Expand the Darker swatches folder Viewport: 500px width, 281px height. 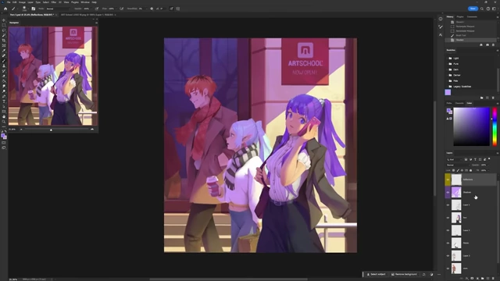tap(447, 75)
